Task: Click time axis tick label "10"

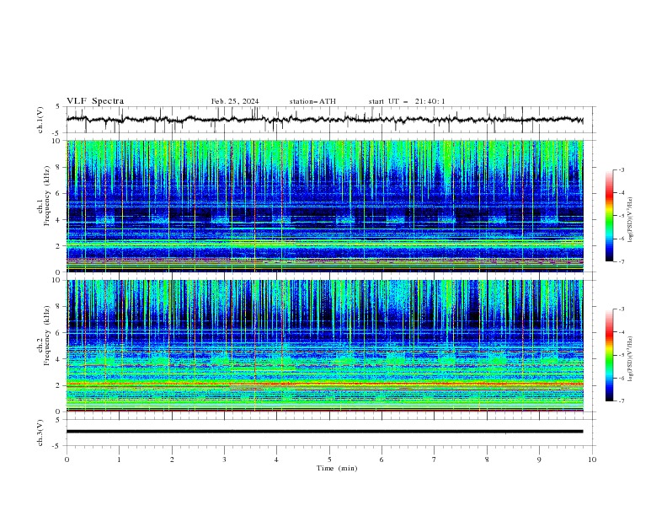Action: click(592, 460)
